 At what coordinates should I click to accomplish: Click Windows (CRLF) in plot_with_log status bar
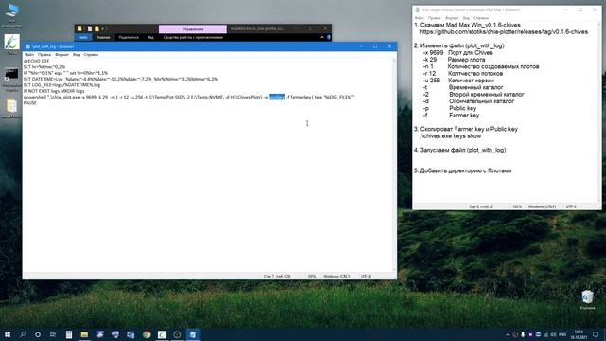pos(337,277)
